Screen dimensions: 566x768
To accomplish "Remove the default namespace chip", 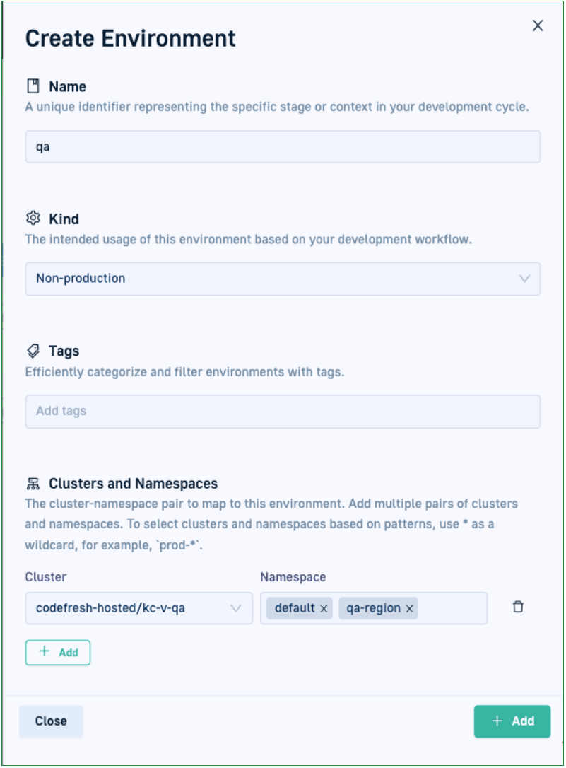I will point(324,609).
